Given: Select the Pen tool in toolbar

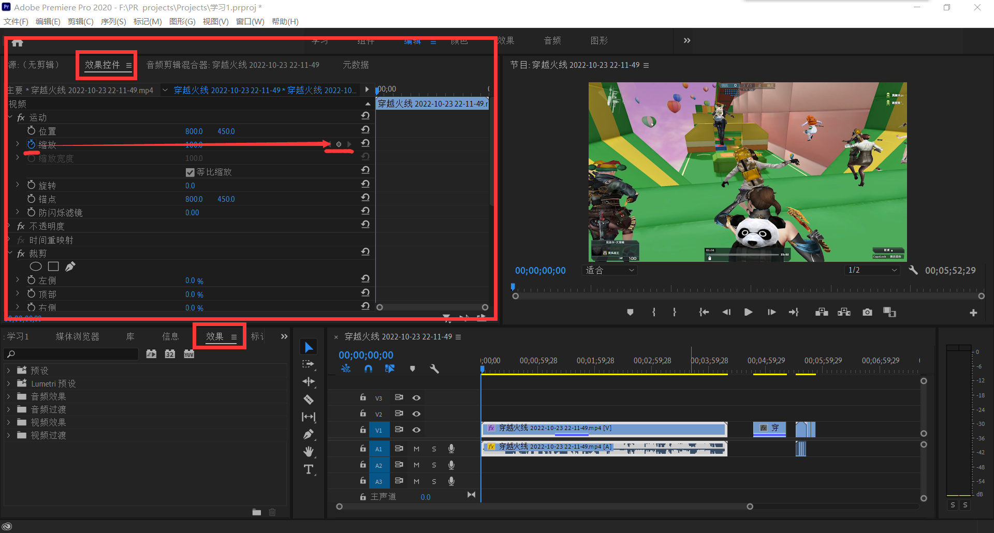Looking at the screenshot, I should [x=309, y=434].
